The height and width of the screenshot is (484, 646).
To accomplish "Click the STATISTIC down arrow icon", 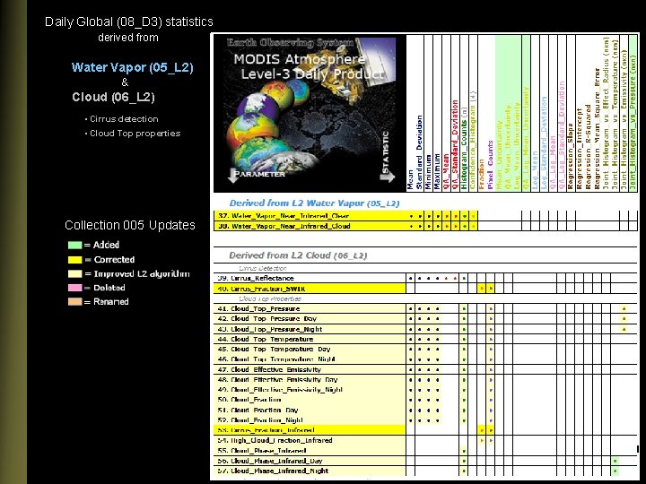I will click(x=388, y=176).
